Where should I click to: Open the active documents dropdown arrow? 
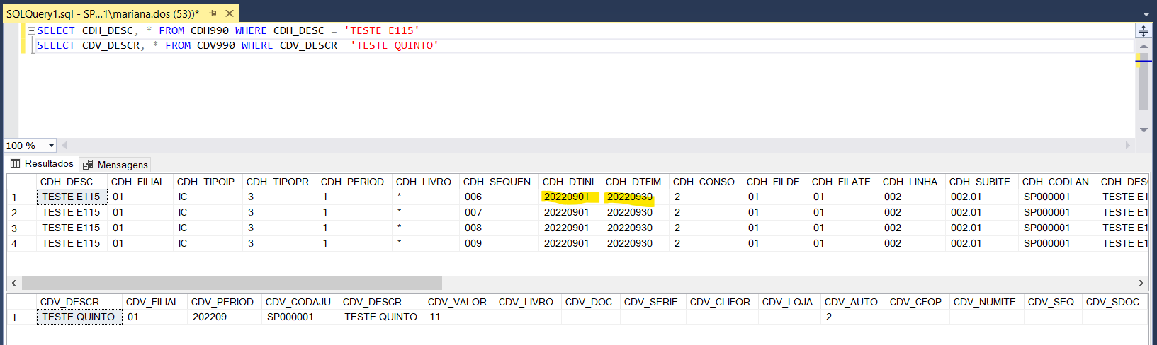point(1146,13)
